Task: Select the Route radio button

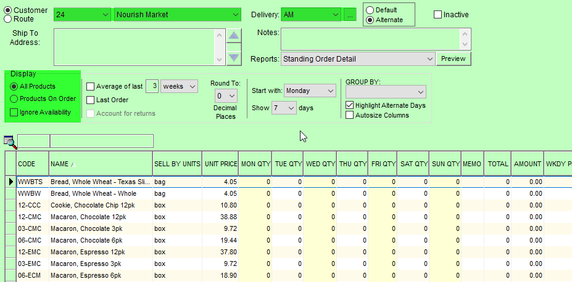Action: coord(7,19)
